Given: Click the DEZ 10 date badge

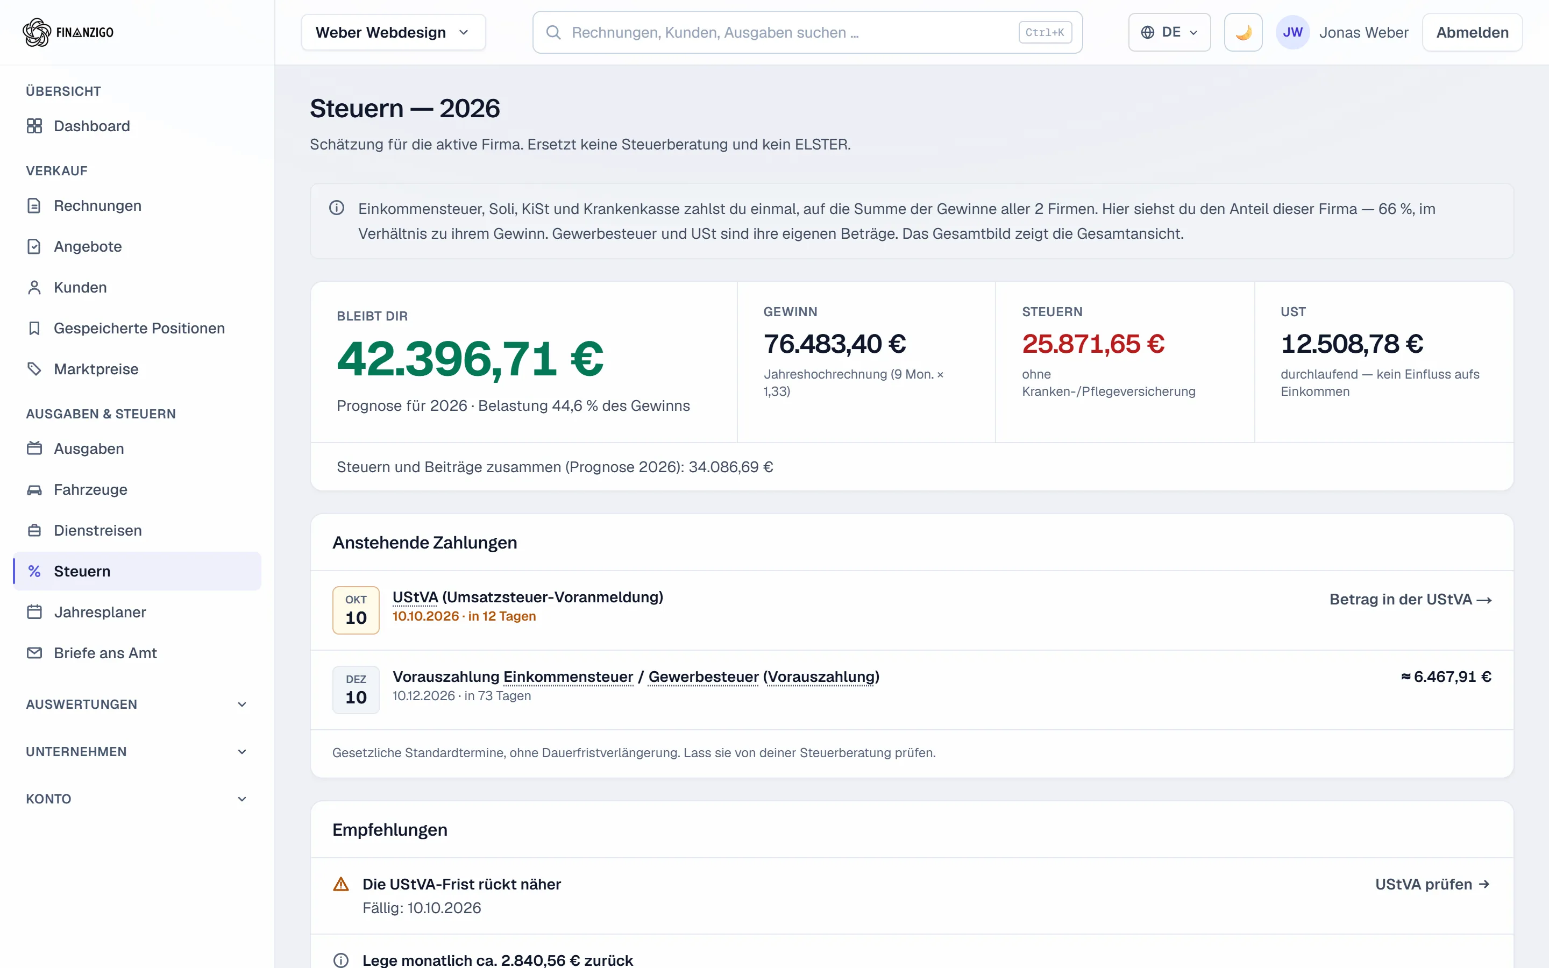Looking at the screenshot, I should (356, 689).
